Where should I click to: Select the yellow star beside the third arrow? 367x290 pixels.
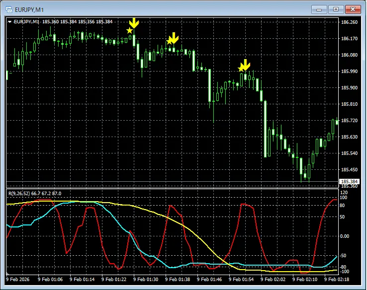(241, 69)
